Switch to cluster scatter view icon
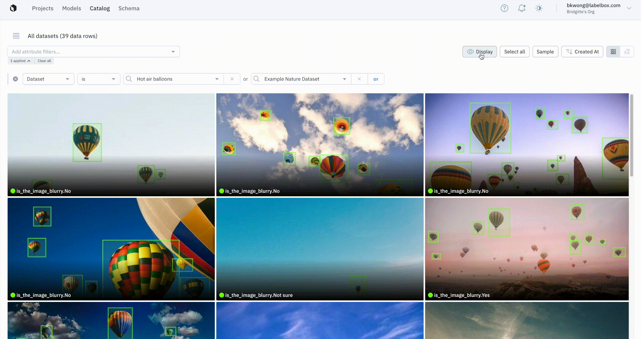 pos(627,52)
